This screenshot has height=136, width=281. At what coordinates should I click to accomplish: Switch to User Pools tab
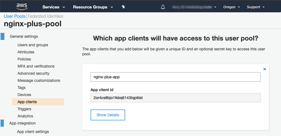[x=15, y=16]
